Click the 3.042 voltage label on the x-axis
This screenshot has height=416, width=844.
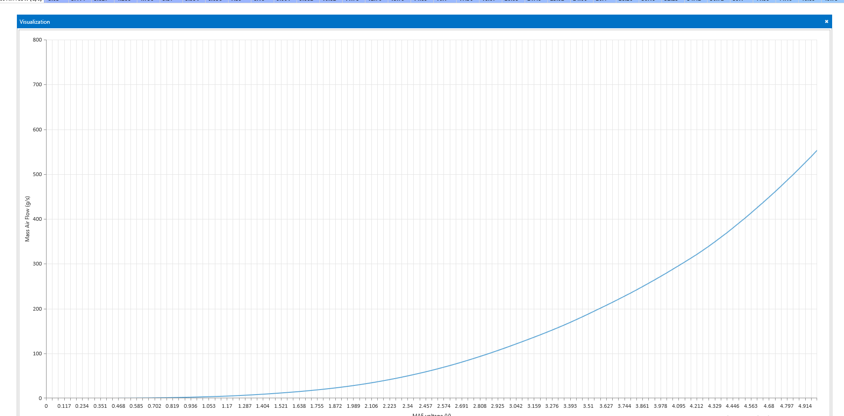(x=516, y=406)
